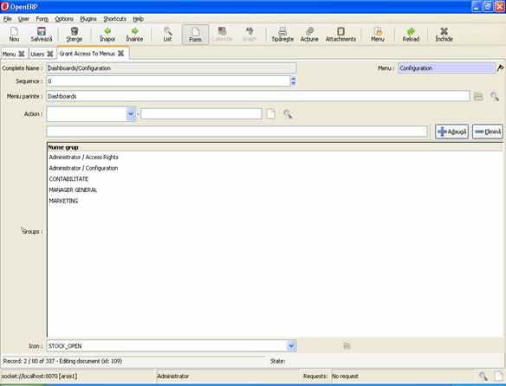Open the Form menu
Viewport: 506px width, 386px height.
42,19
